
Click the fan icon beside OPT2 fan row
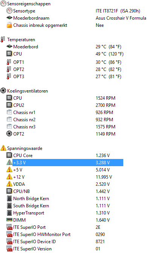coord(9,134)
